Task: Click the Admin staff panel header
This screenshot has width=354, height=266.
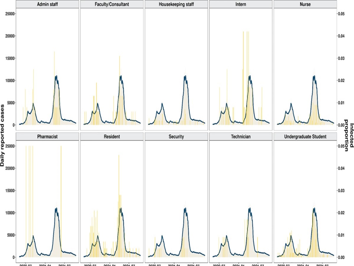Action: pos(47,4)
